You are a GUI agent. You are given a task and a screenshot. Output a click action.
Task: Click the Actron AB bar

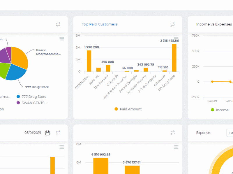click(165, 71)
